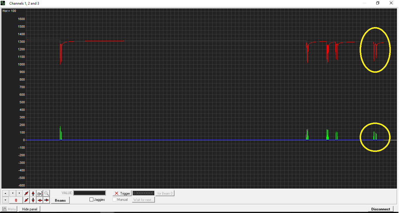Click the small black down triangle stepper
399x213 pixels.
coord(5,200)
